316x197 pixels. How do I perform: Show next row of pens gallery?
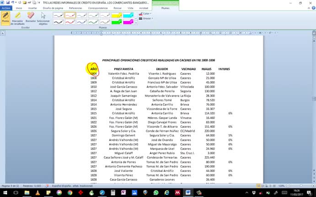[136, 19]
